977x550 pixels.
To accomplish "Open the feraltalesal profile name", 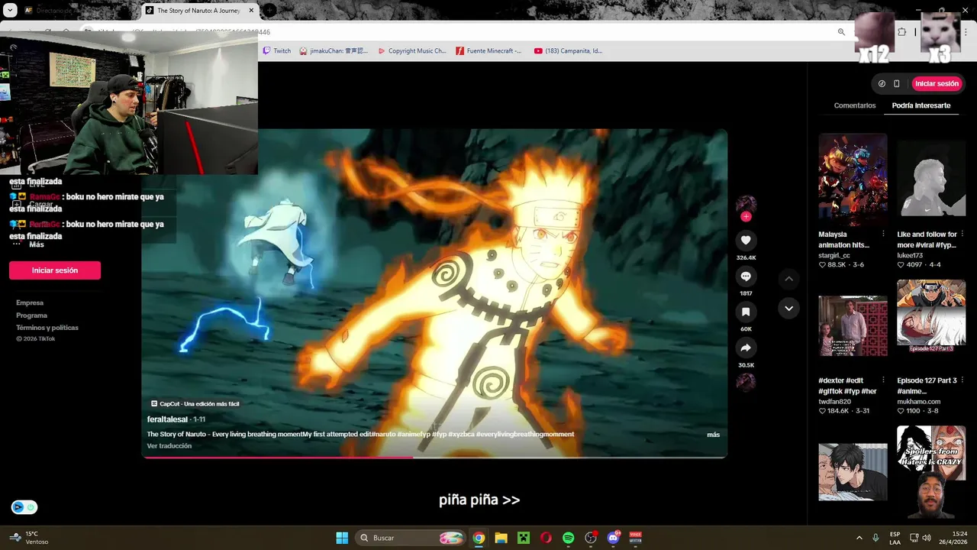I will click(x=167, y=419).
